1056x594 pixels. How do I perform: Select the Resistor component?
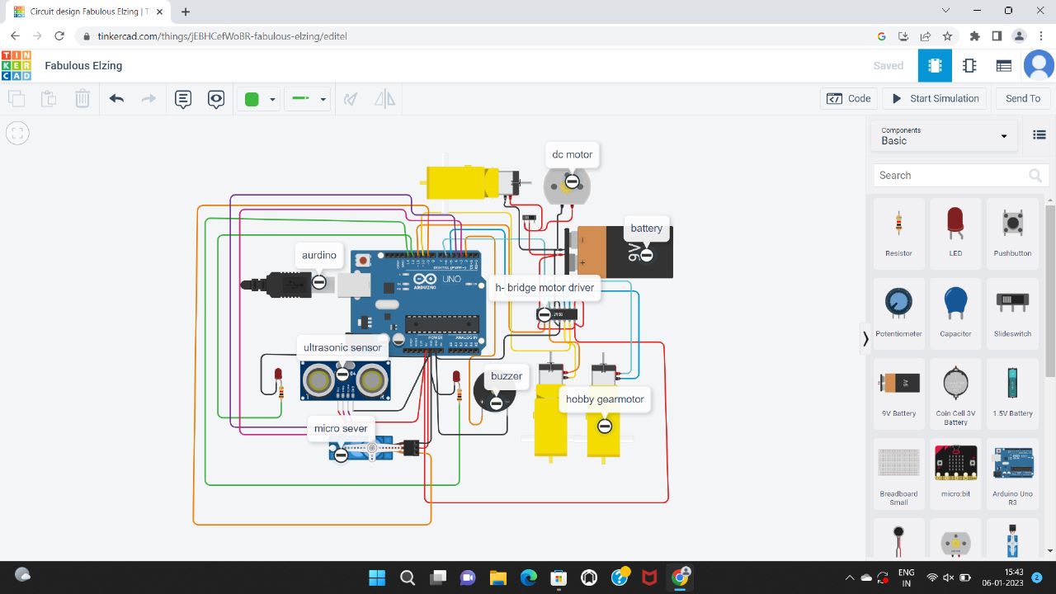(898, 233)
